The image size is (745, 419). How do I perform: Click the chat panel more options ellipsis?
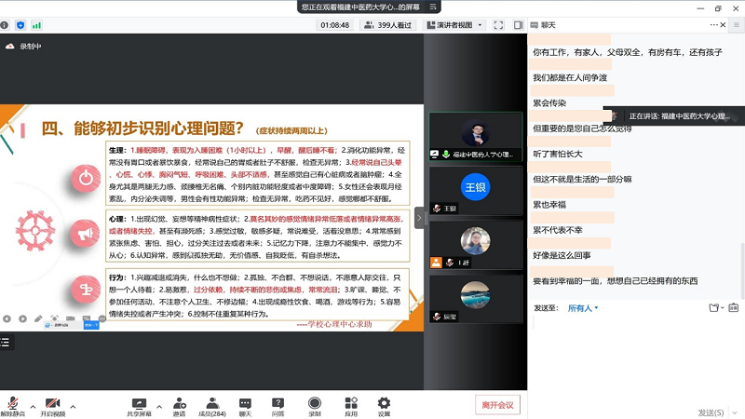click(x=713, y=25)
